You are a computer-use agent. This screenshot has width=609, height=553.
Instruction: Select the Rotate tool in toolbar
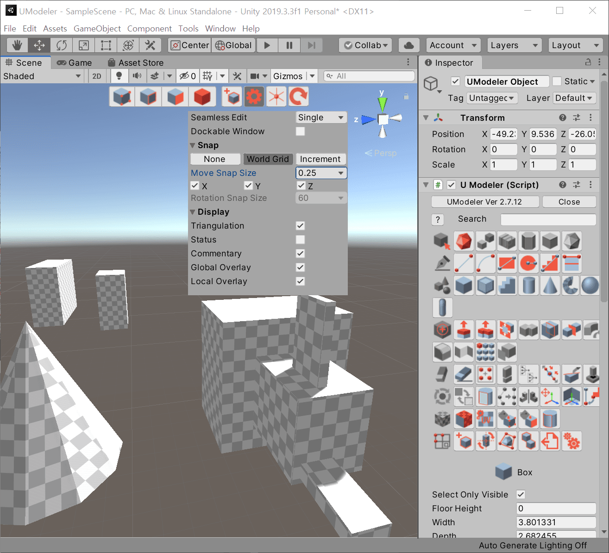[62, 45]
